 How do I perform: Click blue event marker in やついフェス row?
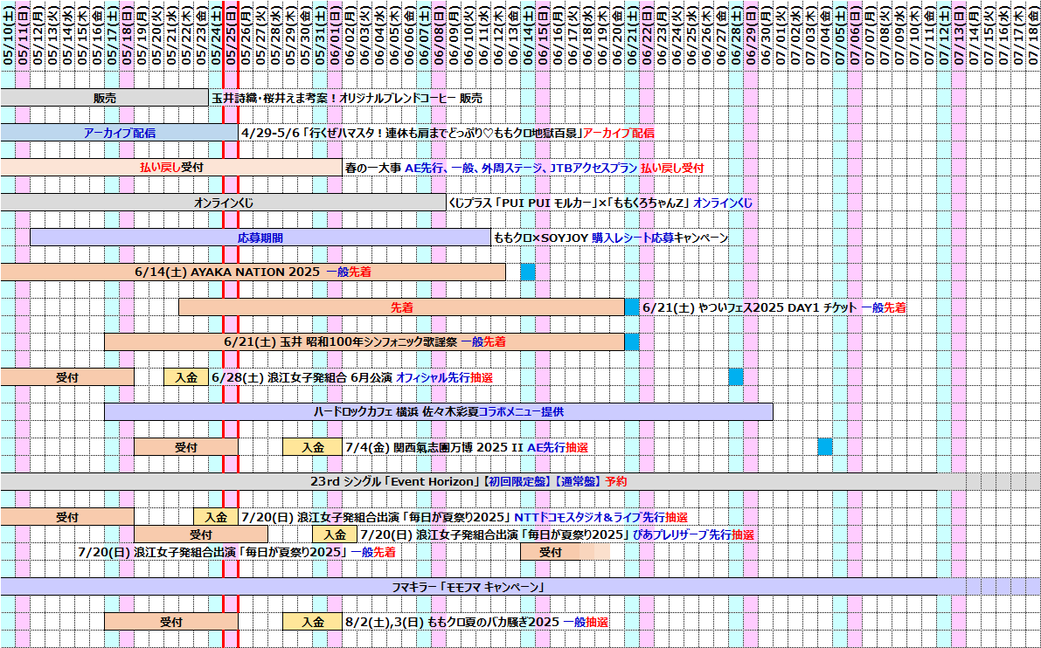632,307
